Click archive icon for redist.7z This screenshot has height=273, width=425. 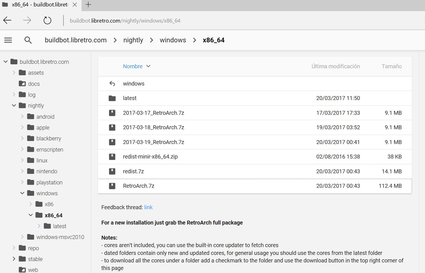pos(112,171)
